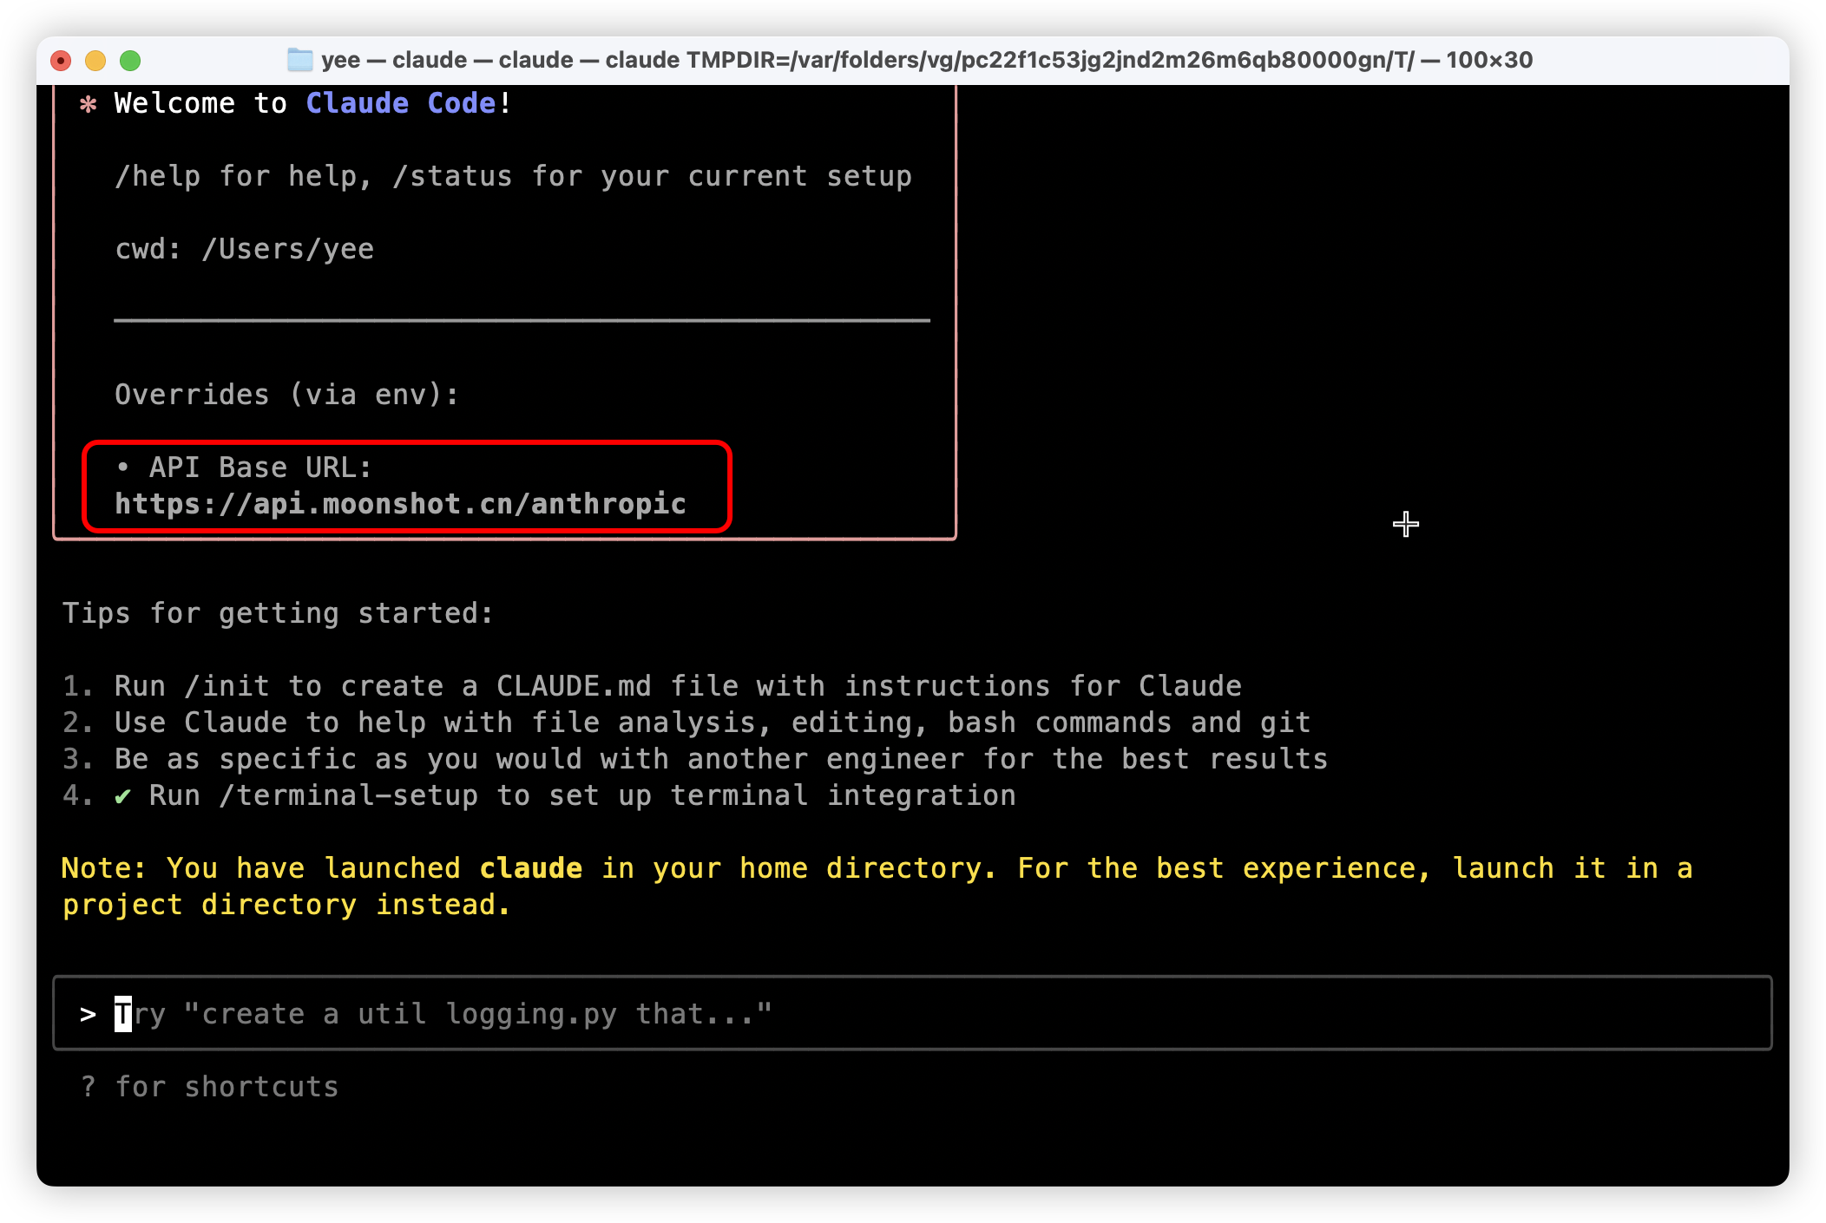Screen dimensions: 1826x1223
Task: Click the yellow minimize window button
Action: coord(95,60)
